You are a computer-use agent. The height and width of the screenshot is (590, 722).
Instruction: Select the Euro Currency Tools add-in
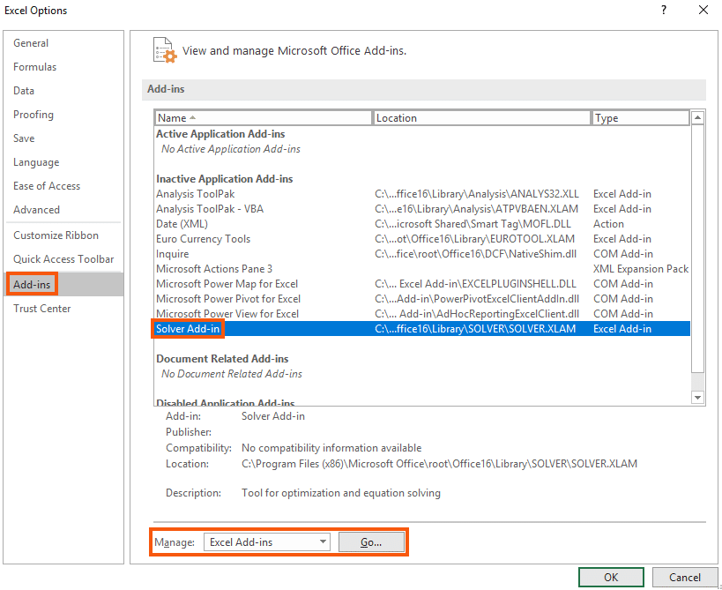(x=203, y=238)
